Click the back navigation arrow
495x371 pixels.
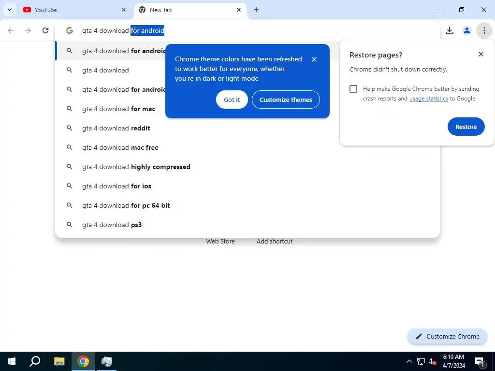[11, 30]
